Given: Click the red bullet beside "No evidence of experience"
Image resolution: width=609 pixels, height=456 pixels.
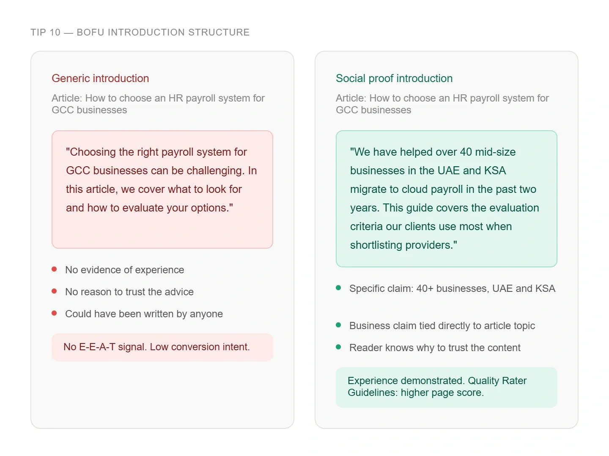Looking at the screenshot, I should (54, 269).
